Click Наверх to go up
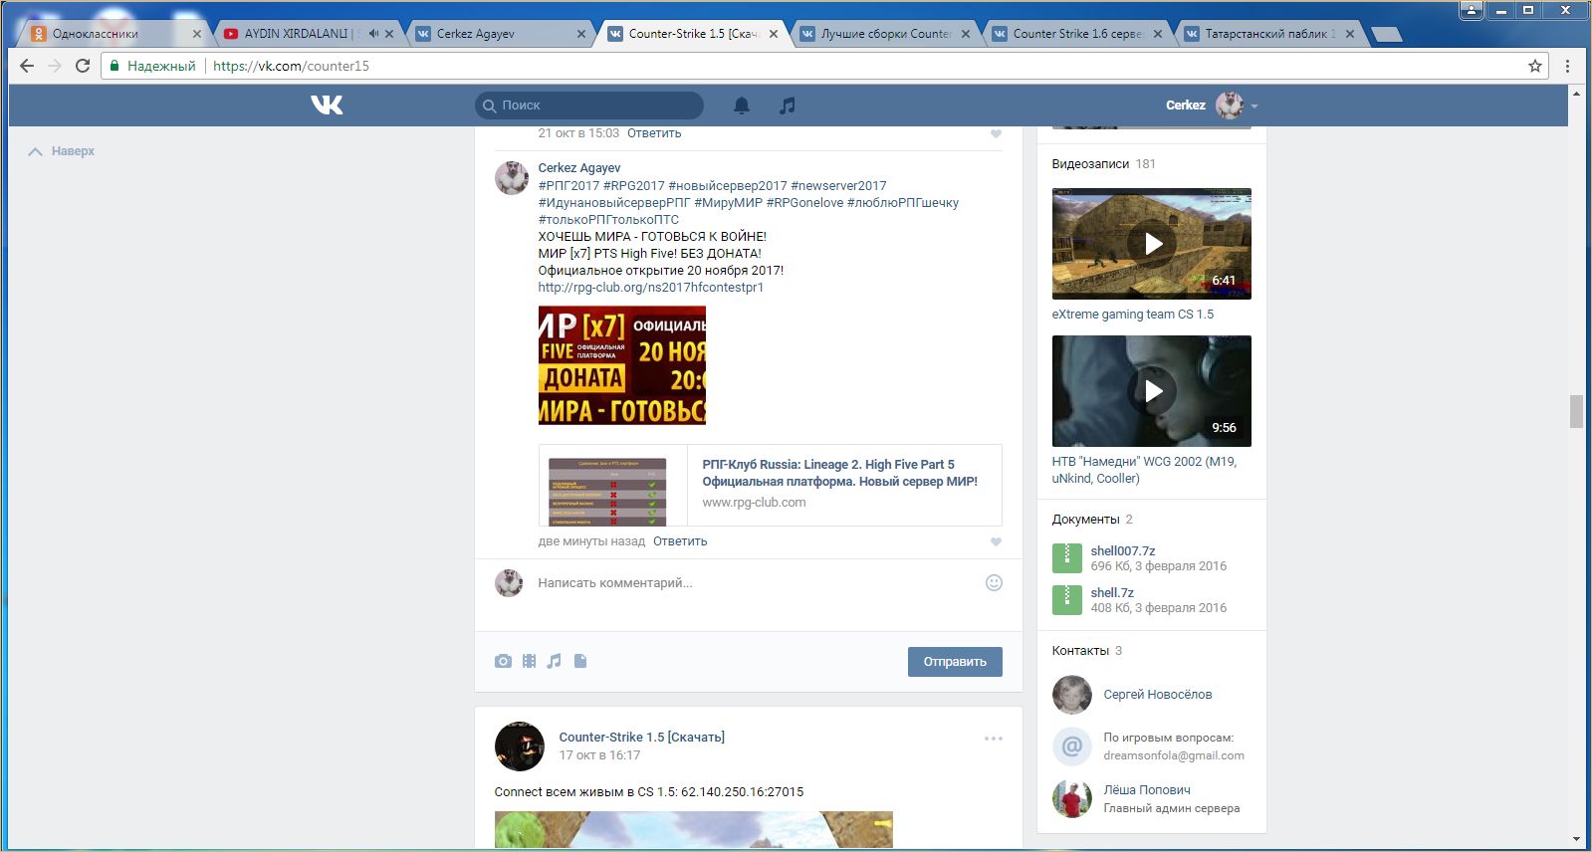1592x852 pixels. click(62, 151)
